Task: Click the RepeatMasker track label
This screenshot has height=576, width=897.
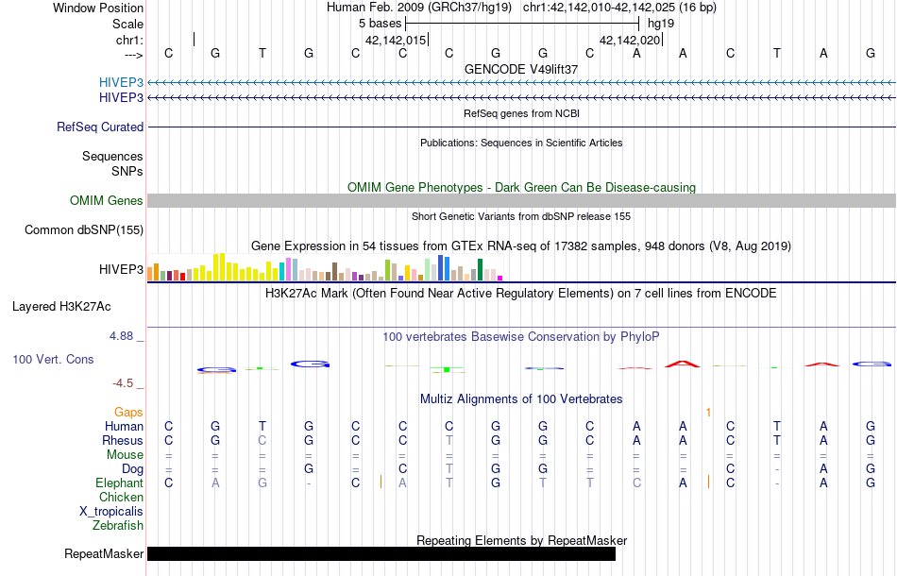Action: (x=104, y=553)
